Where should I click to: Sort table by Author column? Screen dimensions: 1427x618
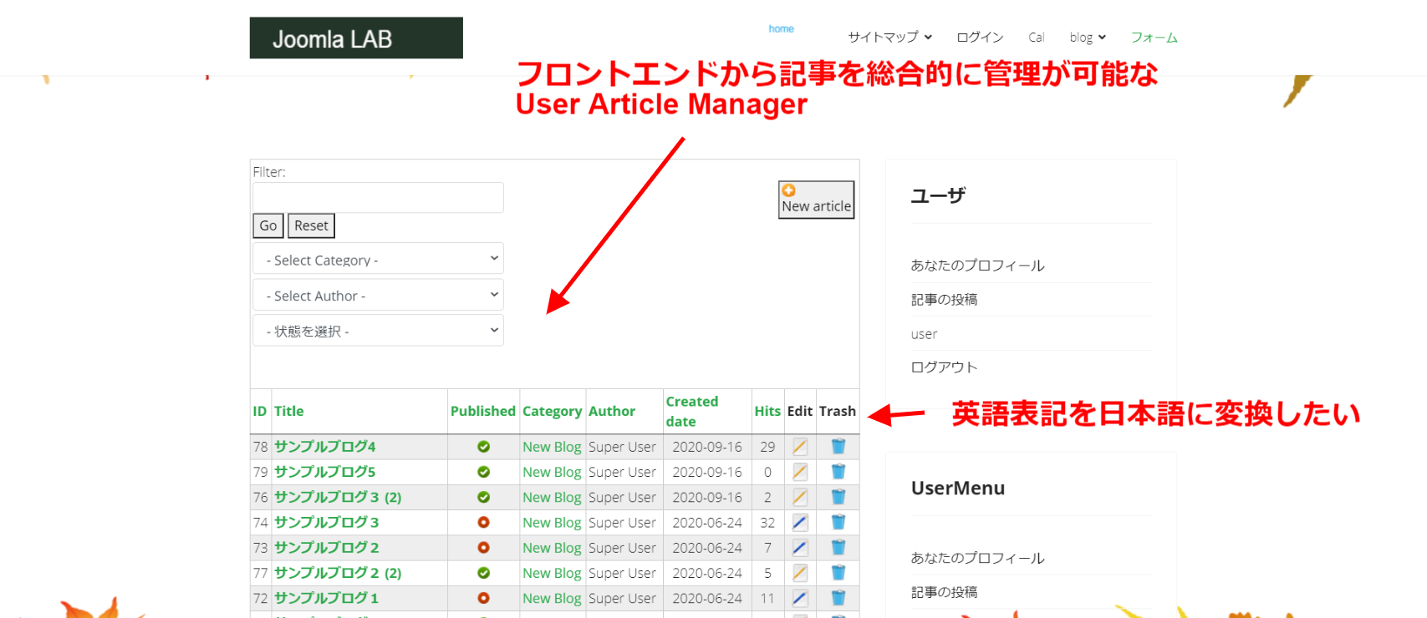tap(612, 411)
